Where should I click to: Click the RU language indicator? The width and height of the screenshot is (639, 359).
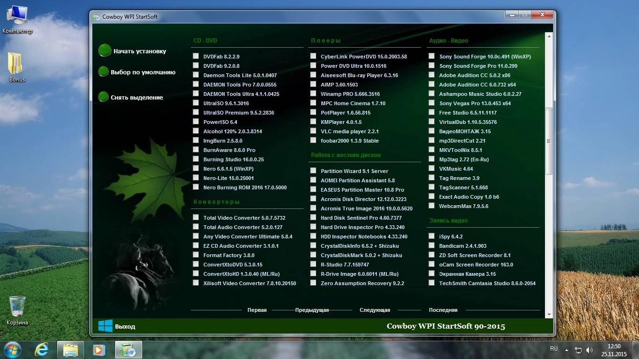click(x=554, y=349)
